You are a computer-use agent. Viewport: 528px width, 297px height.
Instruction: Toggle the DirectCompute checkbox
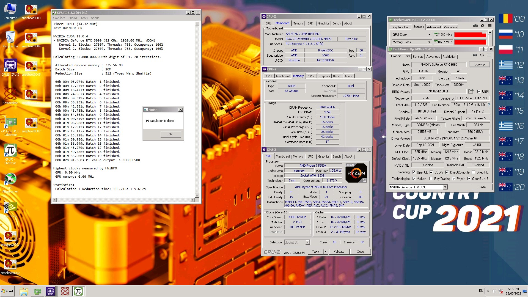click(x=447, y=172)
